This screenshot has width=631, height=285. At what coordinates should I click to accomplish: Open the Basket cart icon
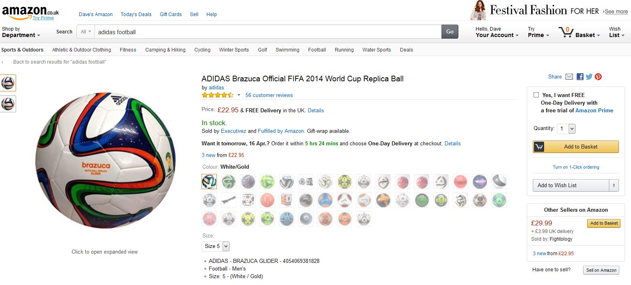point(566,32)
